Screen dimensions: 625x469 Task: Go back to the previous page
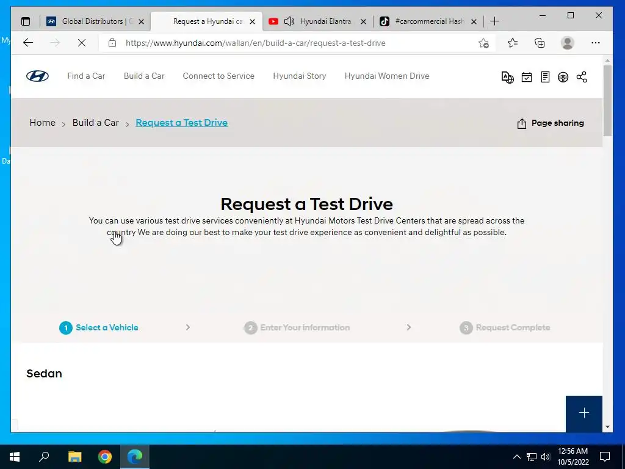tap(28, 43)
